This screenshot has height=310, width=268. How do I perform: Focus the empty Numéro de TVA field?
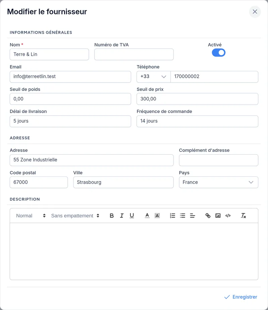(134, 54)
